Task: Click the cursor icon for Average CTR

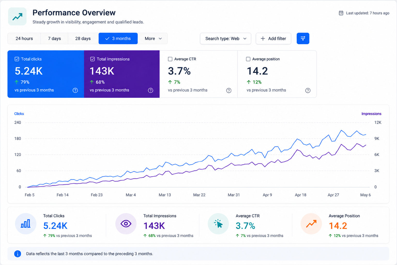Action: pyautogui.click(x=218, y=224)
